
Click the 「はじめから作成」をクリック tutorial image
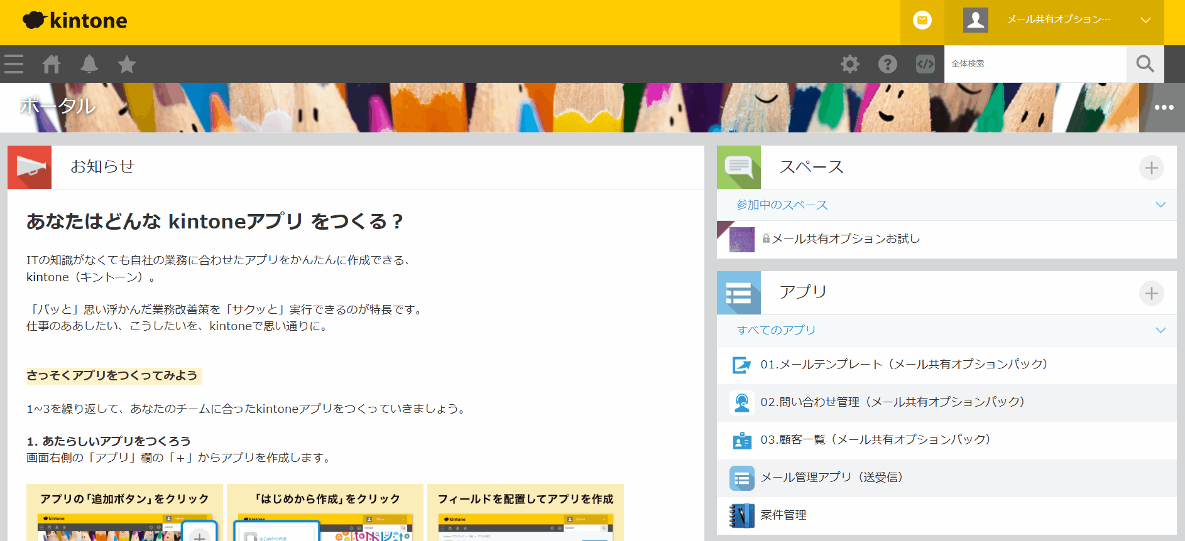click(x=325, y=512)
